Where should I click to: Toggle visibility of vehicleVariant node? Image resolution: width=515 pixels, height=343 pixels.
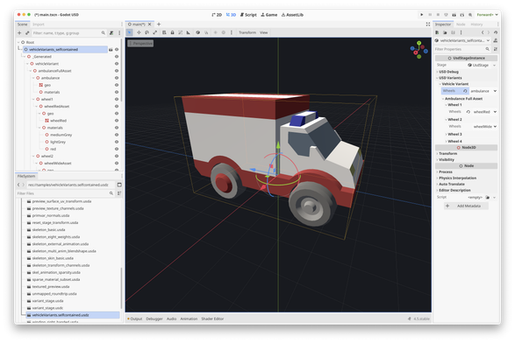(117, 64)
